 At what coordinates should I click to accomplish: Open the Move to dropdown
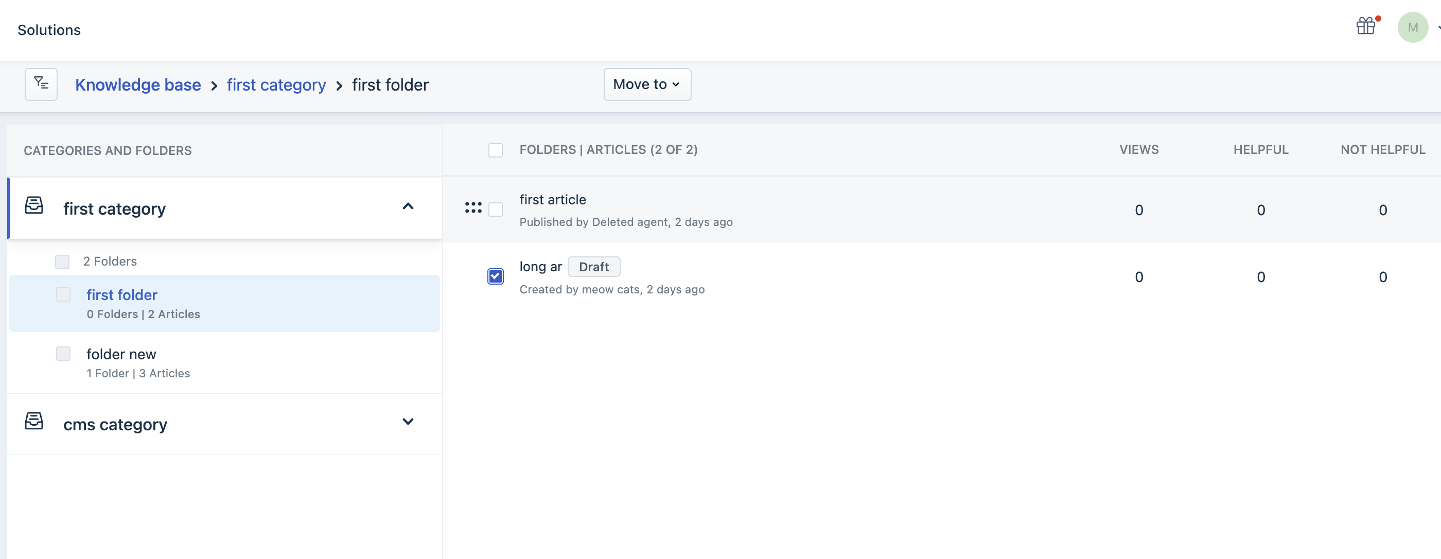(647, 84)
